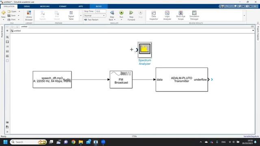Open the Property Inspector side panel

(x=258, y=33)
